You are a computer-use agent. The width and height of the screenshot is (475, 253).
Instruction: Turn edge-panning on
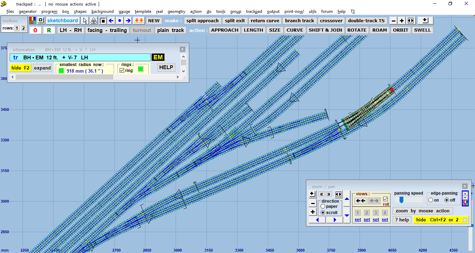(x=431, y=200)
